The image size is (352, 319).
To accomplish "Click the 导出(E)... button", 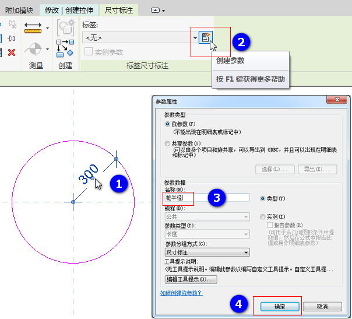I will (x=317, y=169).
